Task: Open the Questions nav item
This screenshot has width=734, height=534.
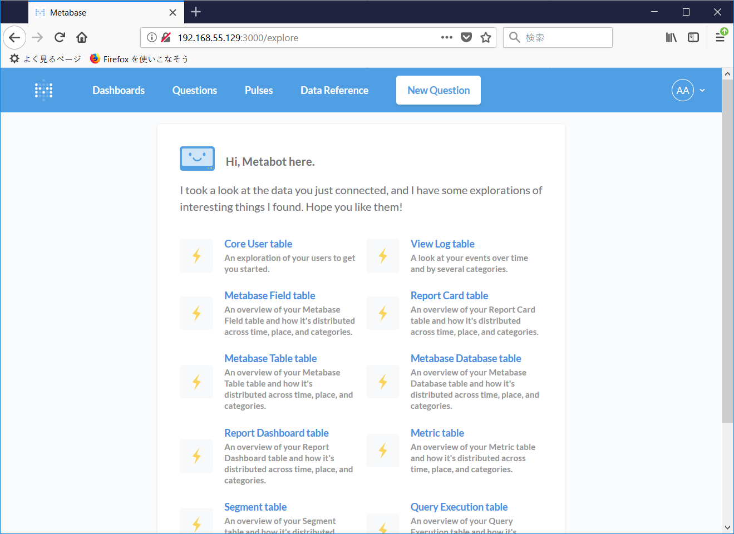Action: [195, 90]
